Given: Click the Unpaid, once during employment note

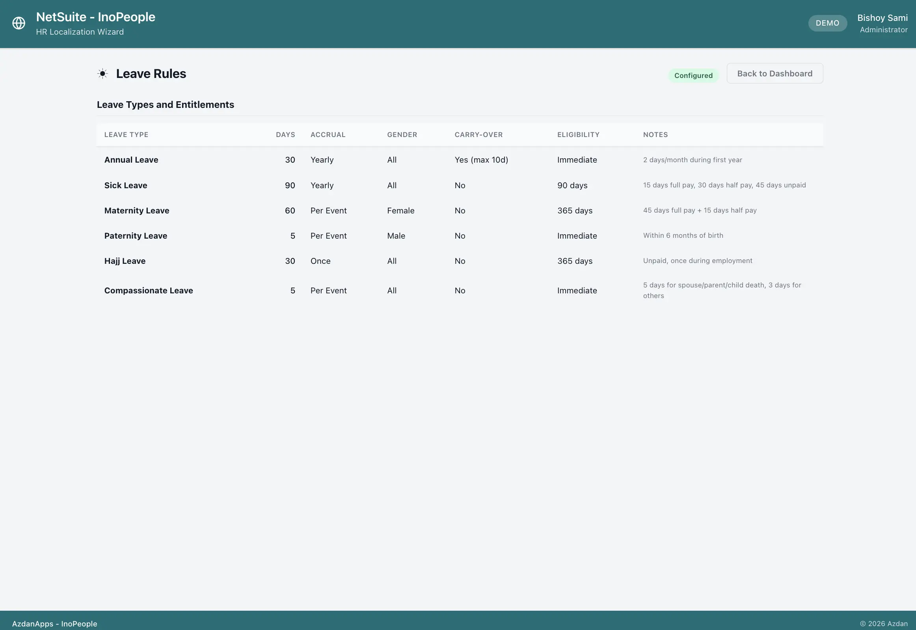Looking at the screenshot, I should click(x=698, y=261).
